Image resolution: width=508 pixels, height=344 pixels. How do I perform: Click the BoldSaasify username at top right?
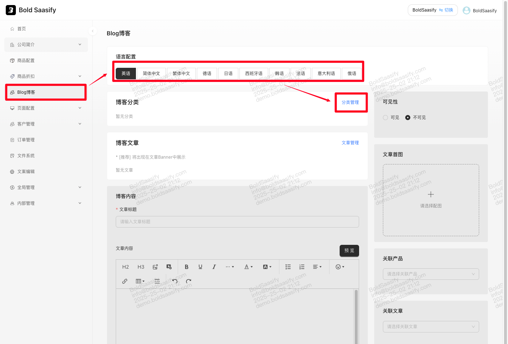tap(485, 11)
